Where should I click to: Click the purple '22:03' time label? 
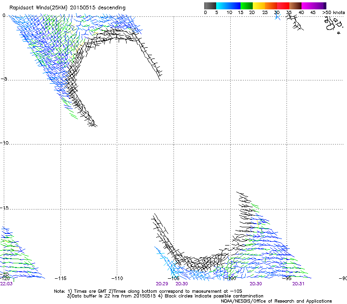tap(7, 284)
